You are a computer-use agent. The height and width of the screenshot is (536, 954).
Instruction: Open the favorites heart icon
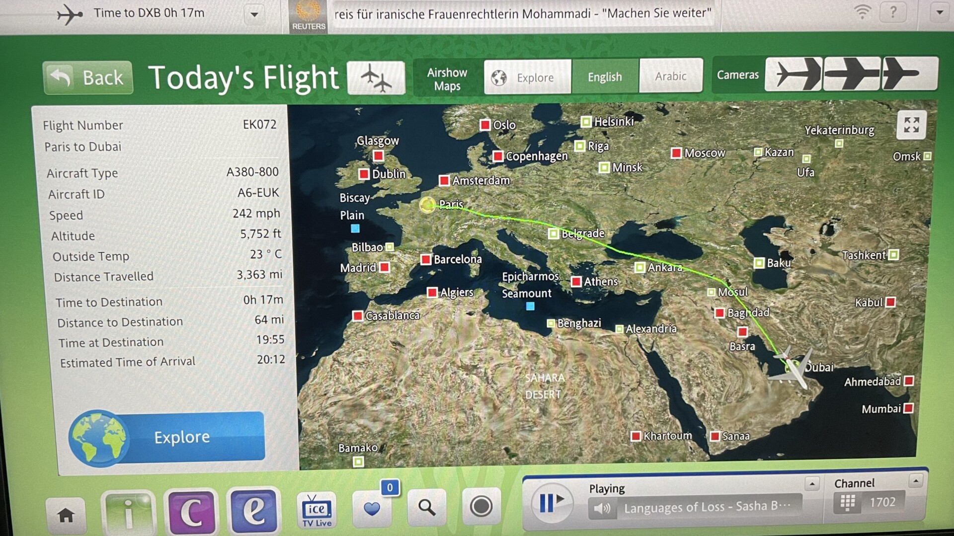(372, 508)
